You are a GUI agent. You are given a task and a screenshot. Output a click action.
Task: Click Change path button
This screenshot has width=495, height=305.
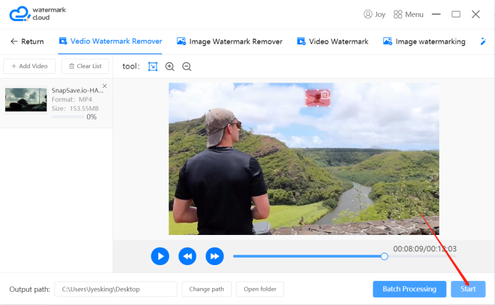pos(207,289)
